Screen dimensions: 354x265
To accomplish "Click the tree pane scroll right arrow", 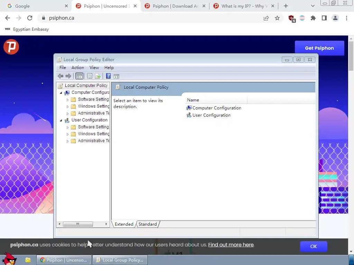I will 106,224.
